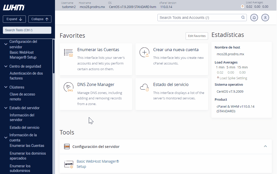
Task: Open Enumerar los dominios aparcados
Action: click(x=28, y=156)
